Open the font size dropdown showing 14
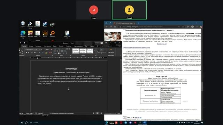 coord(38,50)
